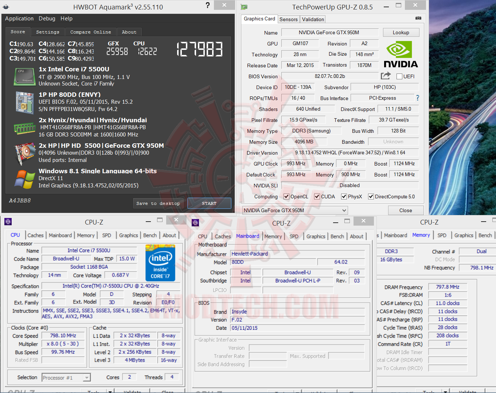Screen dimensions: 496x393
Task: Click the Code Name value Broadwell-U
Action: point(66,258)
